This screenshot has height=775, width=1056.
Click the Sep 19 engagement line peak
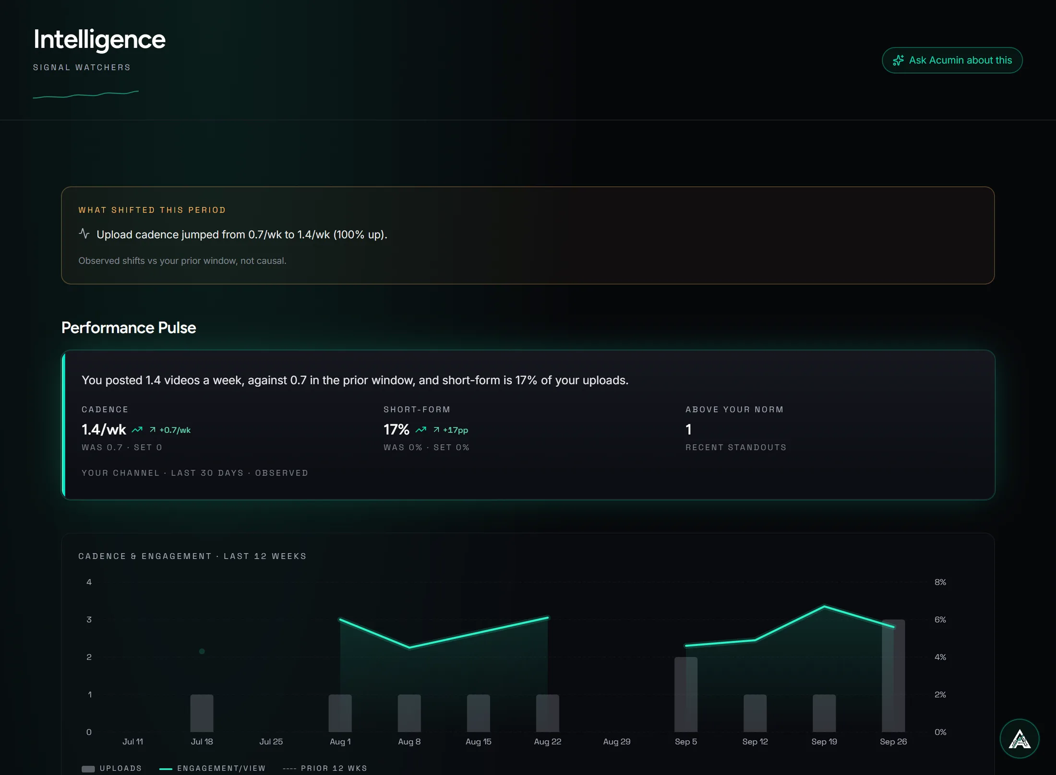point(824,607)
